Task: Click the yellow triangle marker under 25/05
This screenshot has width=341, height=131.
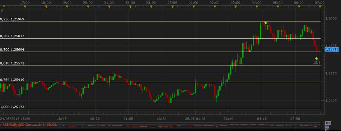Action: [x=172, y=7]
